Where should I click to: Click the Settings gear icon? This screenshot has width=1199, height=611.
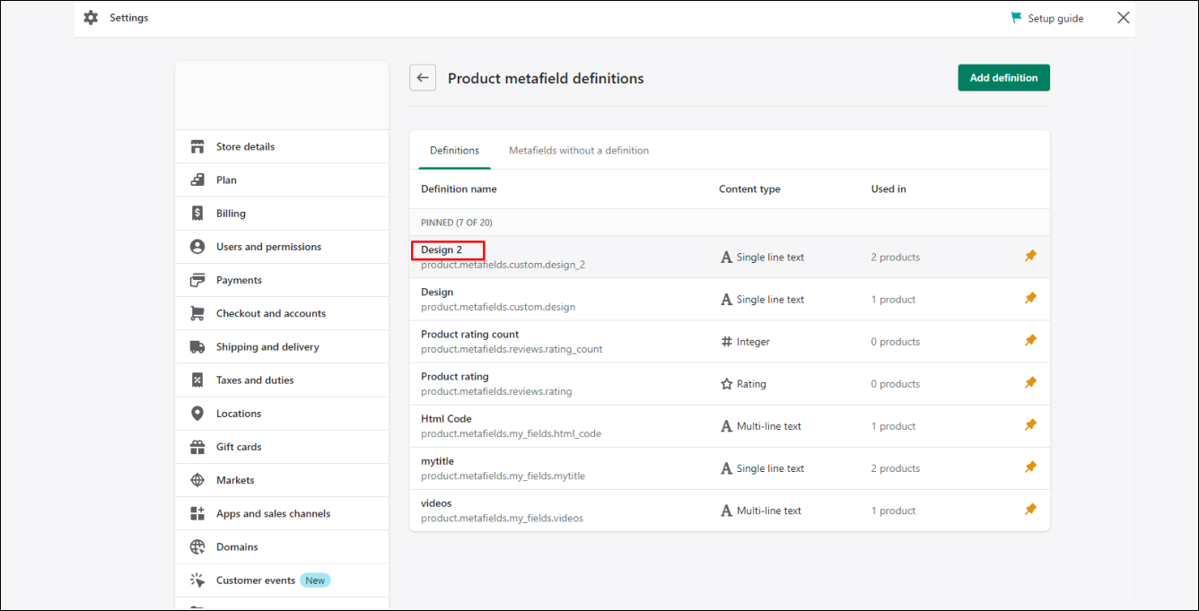tap(91, 18)
